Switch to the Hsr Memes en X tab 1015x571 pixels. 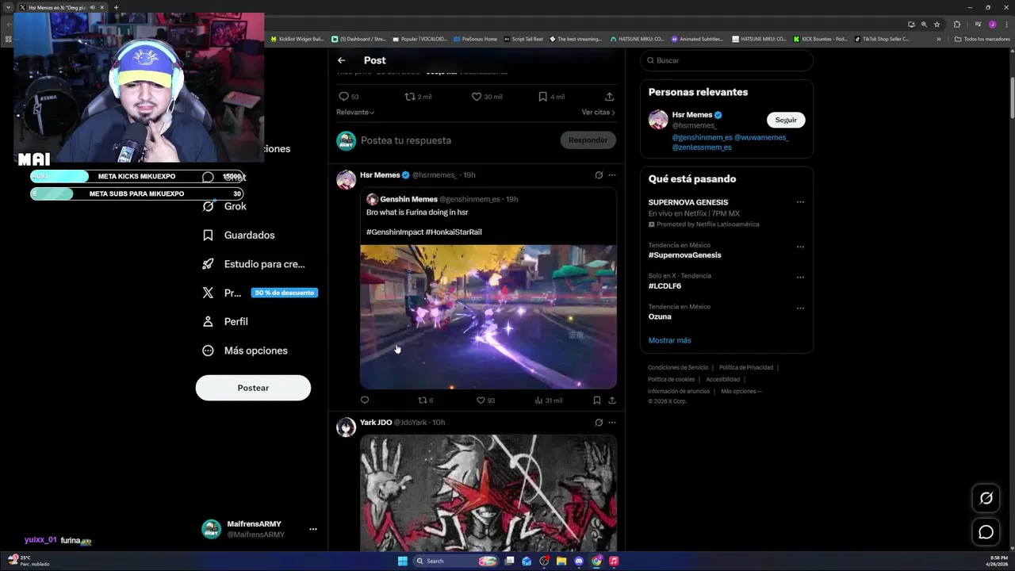[62, 7]
